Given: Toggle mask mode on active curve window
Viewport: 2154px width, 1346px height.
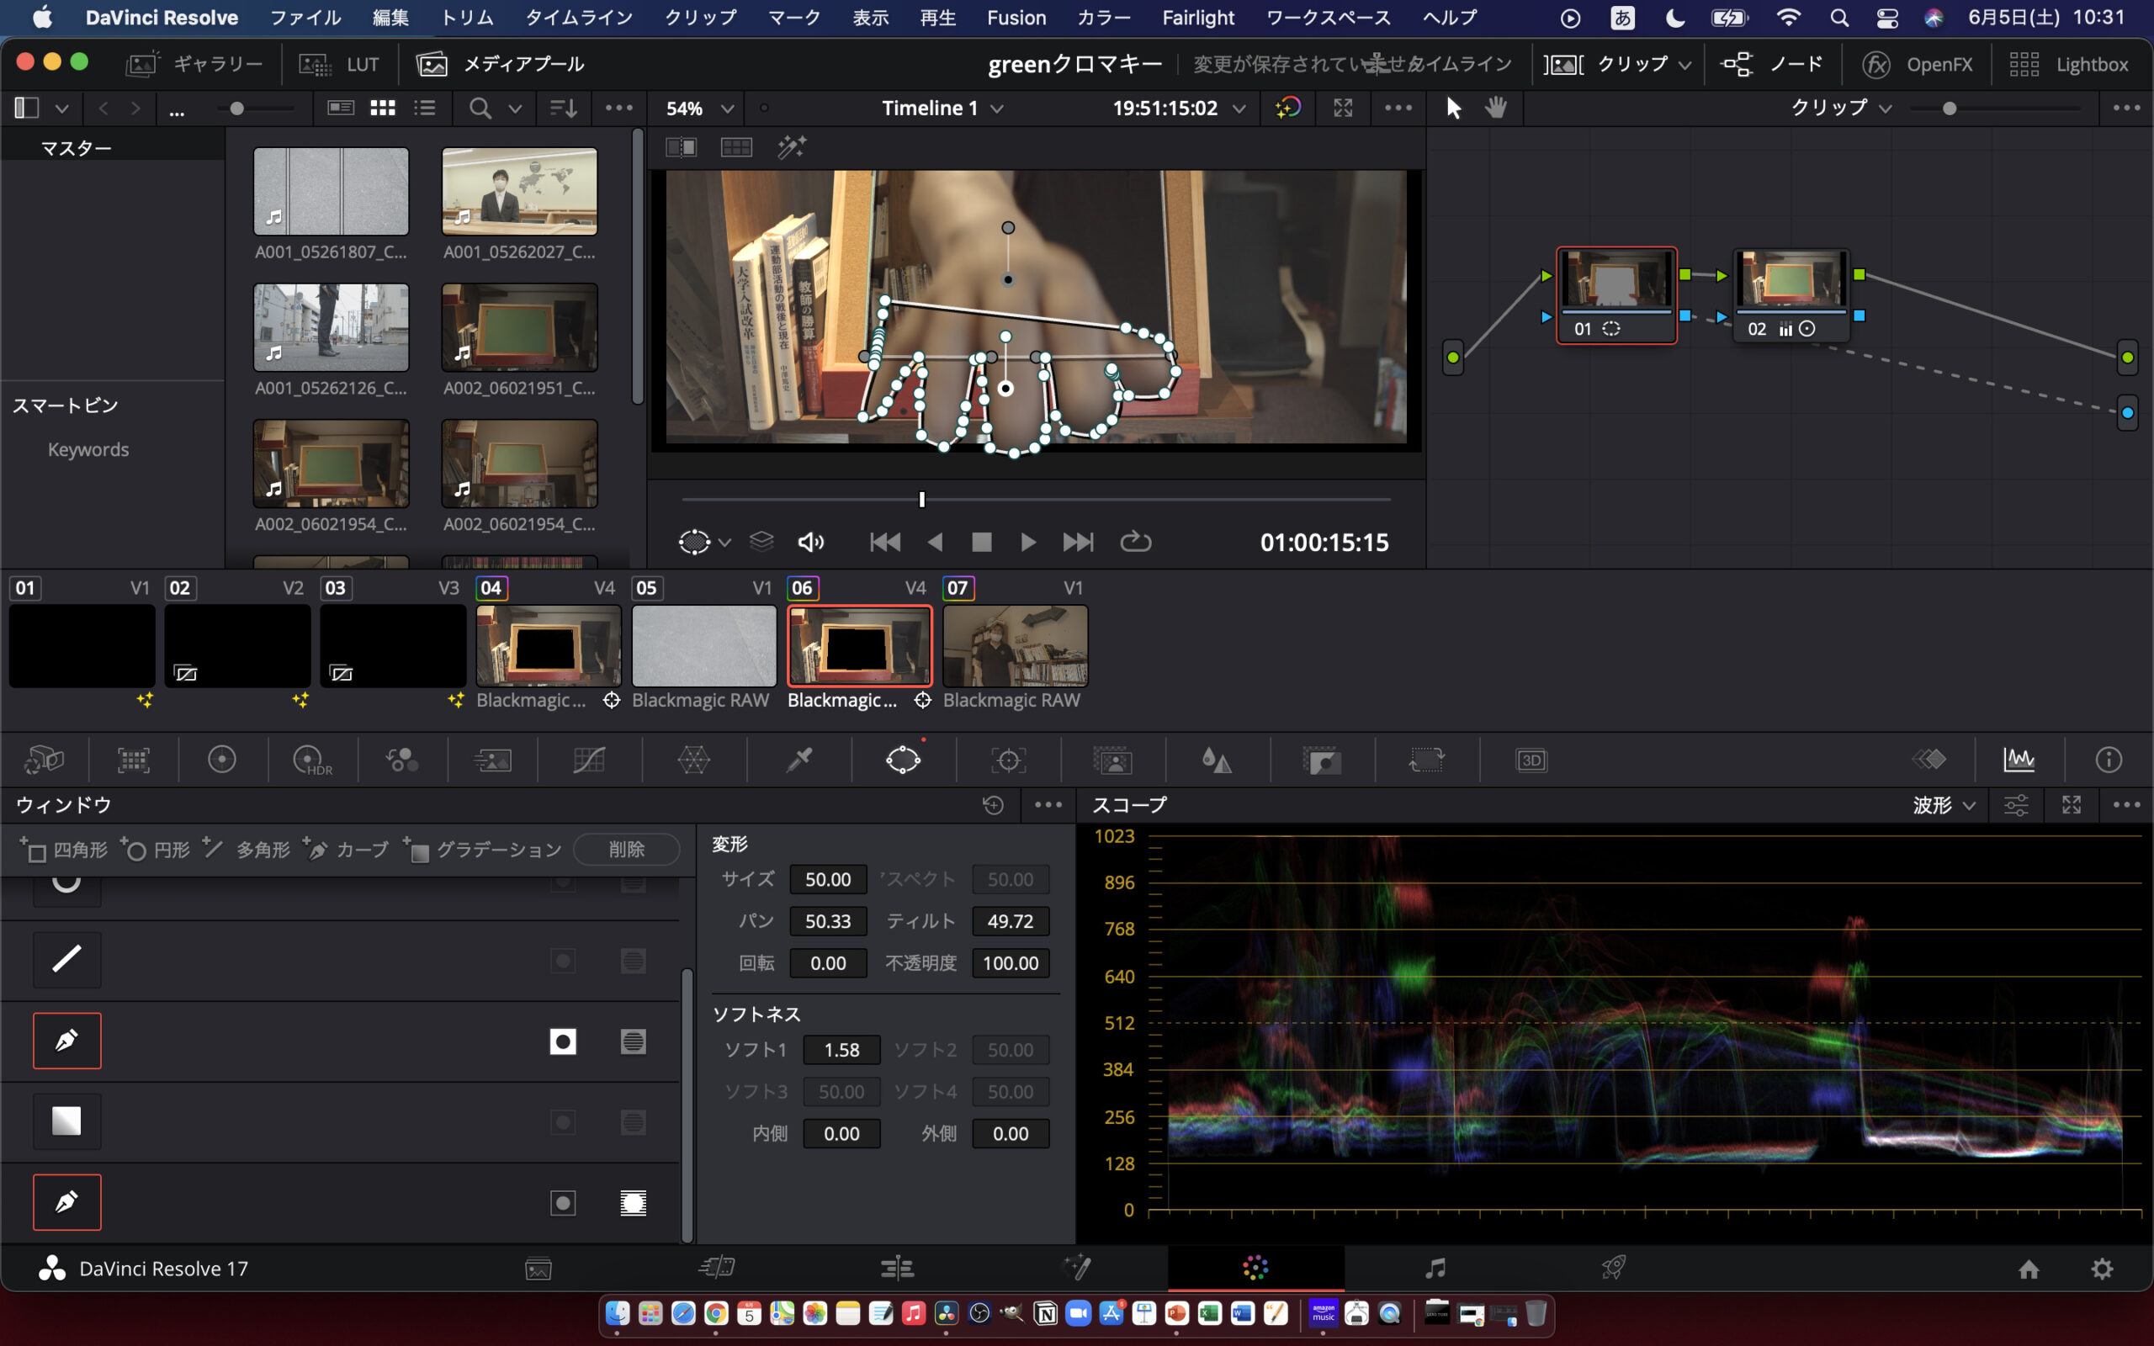Looking at the screenshot, I should coord(633,1041).
